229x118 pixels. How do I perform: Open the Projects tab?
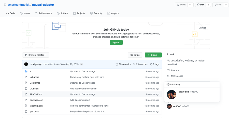[x=79, y=13]
